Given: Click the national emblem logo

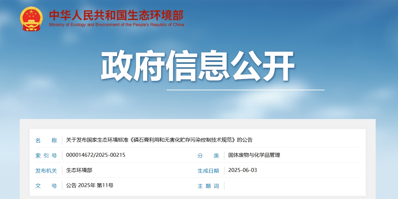Looking at the screenshot, I should [31, 18].
